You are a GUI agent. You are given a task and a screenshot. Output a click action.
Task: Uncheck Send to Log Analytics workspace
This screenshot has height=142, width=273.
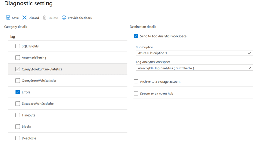(x=136, y=36)
